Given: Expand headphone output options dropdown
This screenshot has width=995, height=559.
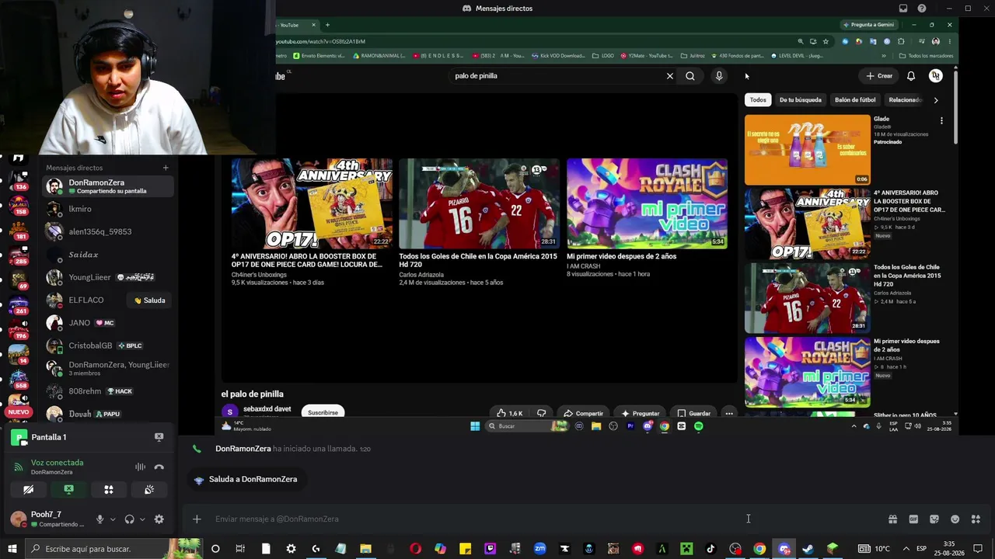Looking at the screenshot, I should point(142,519).
